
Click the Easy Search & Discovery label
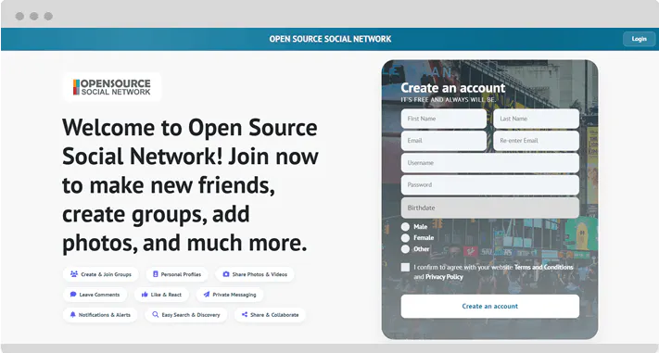191,315
